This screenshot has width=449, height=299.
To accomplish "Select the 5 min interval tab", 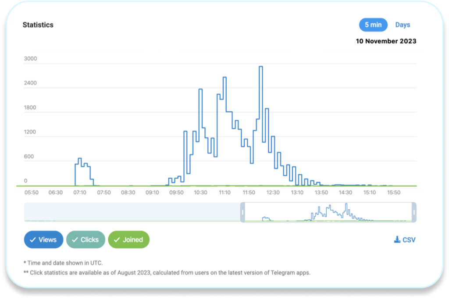I will 373,25.
